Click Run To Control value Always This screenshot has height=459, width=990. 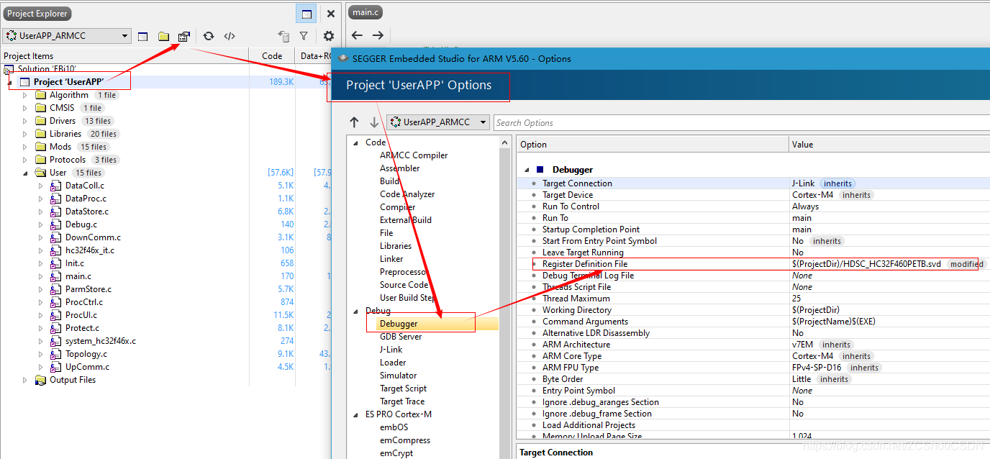pos(805,206)
